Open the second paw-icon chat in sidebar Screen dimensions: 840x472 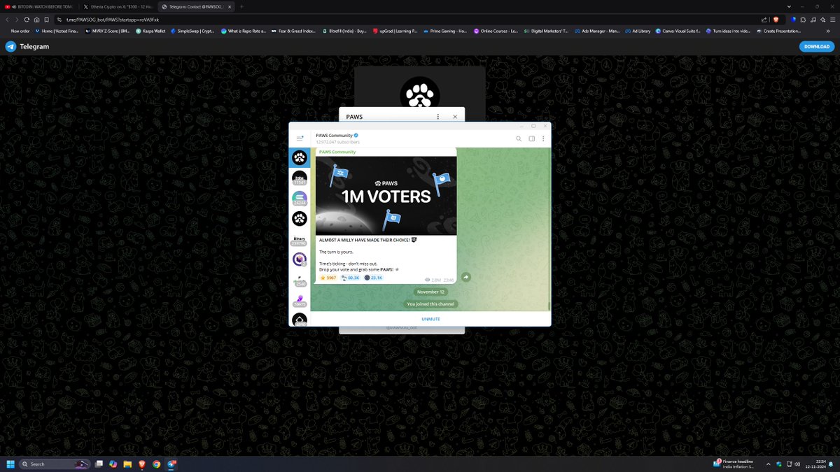tap(299, 219)
